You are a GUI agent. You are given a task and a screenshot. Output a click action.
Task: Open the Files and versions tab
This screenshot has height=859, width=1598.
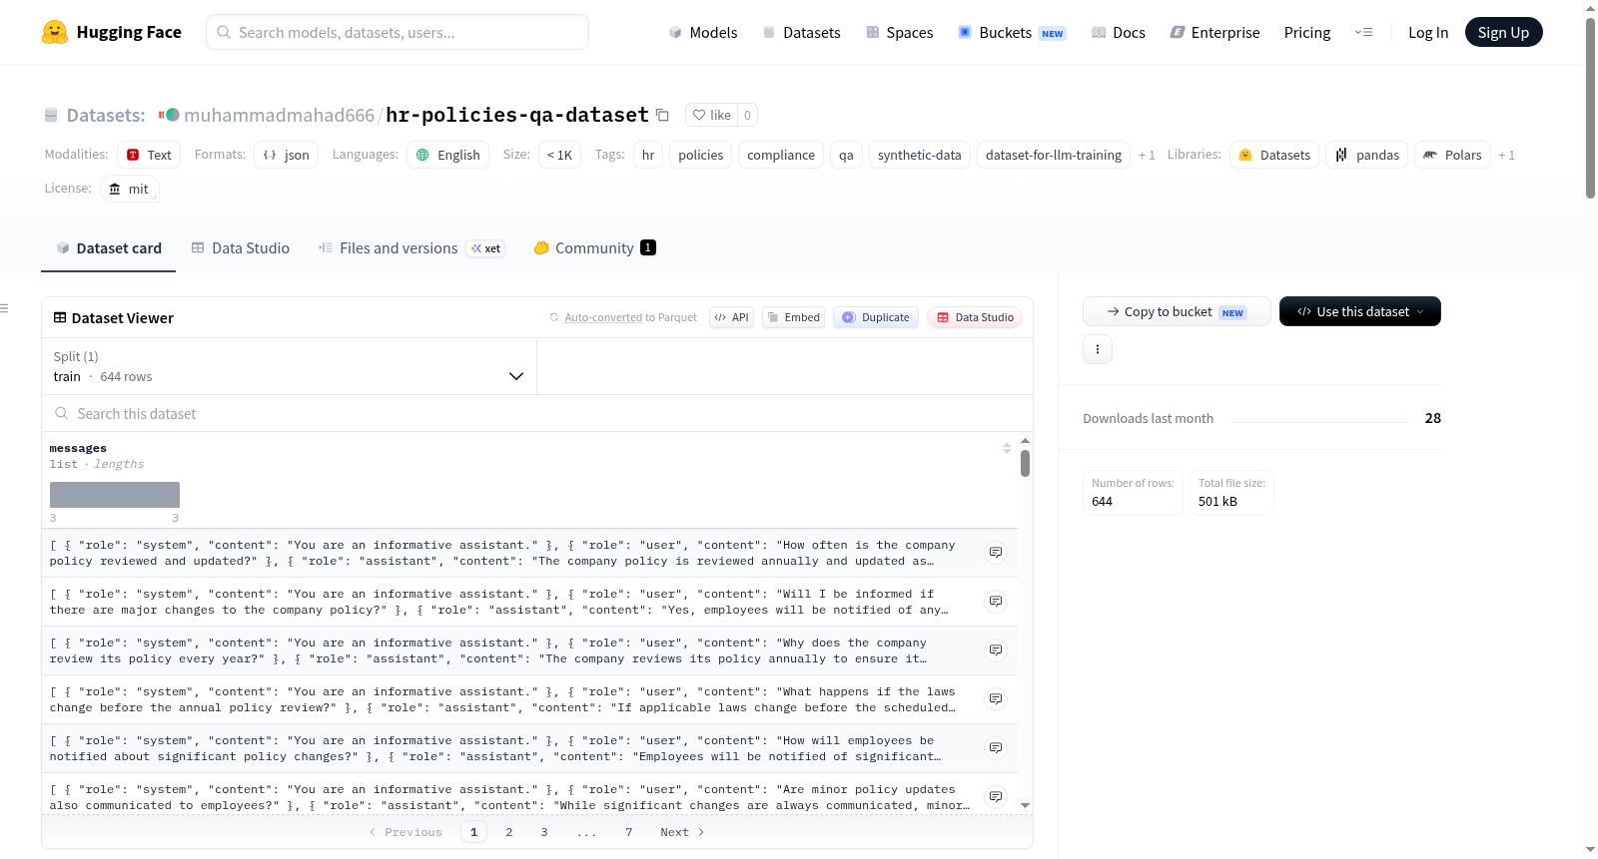coord(410,248)
